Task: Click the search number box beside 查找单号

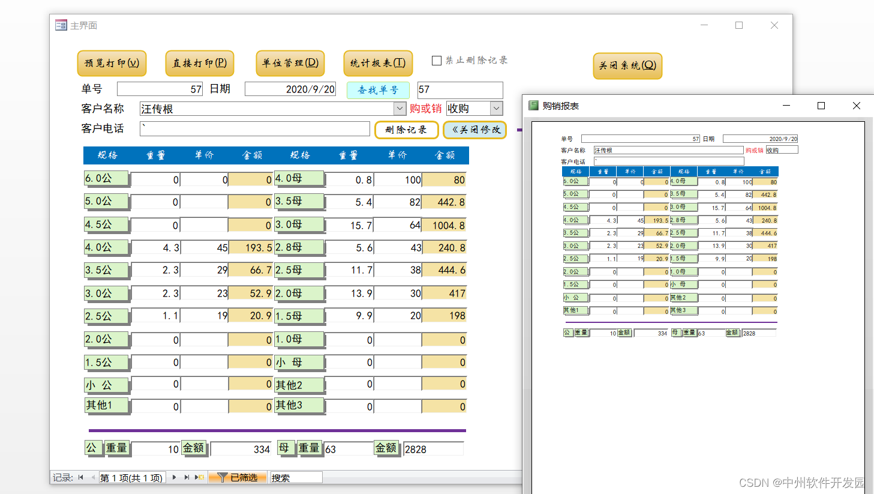Action: 460,90
